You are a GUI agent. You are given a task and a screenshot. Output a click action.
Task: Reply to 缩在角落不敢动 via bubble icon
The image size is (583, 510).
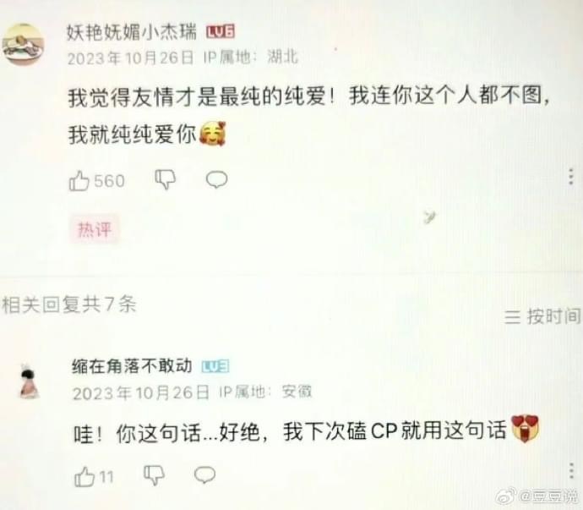pyautogui.click(x=204, y=474)
